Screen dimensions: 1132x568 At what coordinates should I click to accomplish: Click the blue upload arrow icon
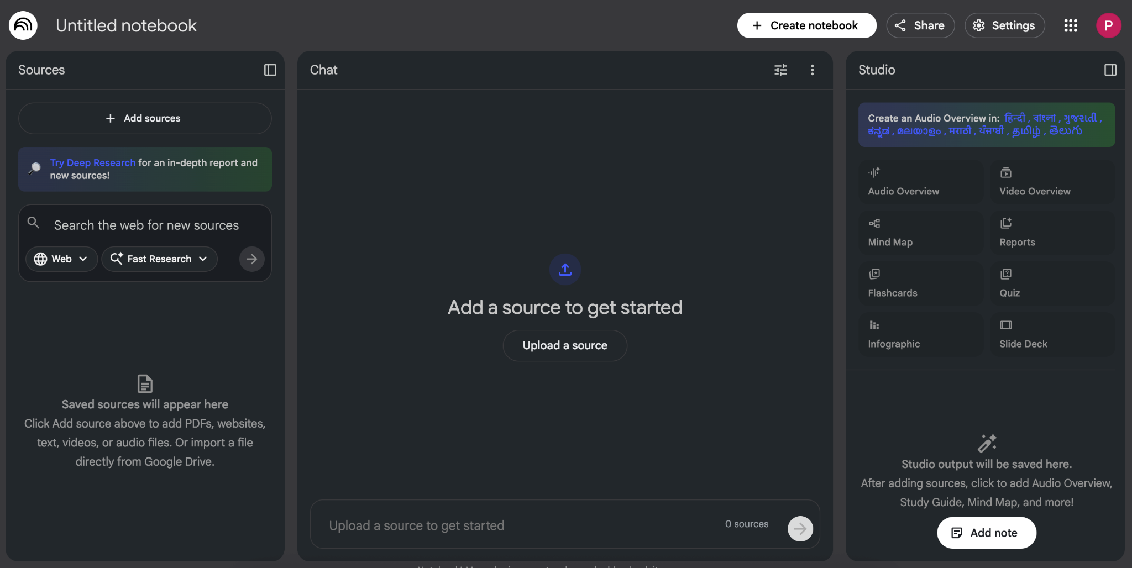coord(565,270)
